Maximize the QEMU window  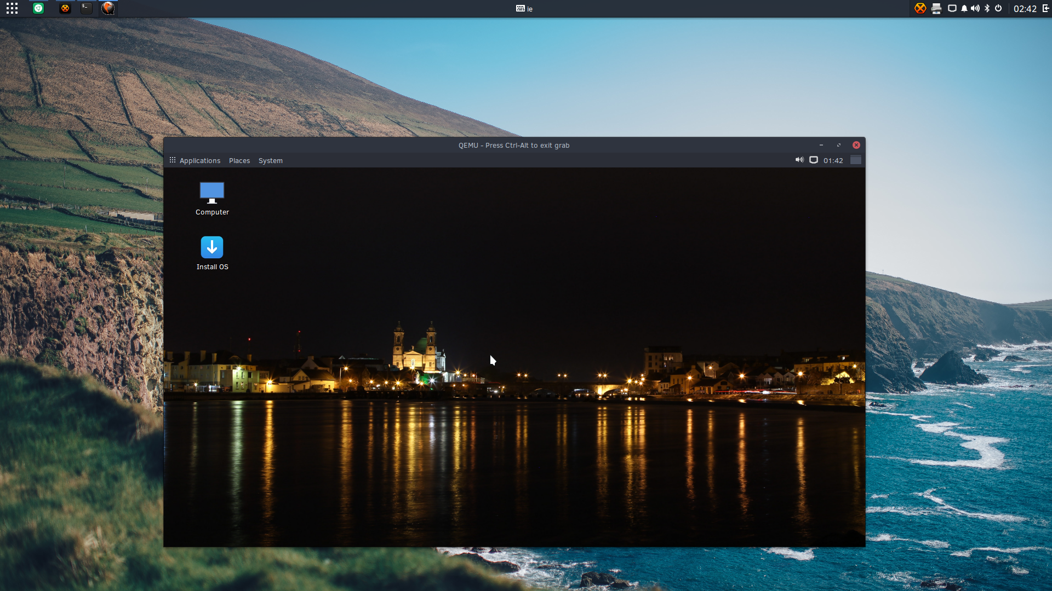pyautogui.click(x=839, y=145)
